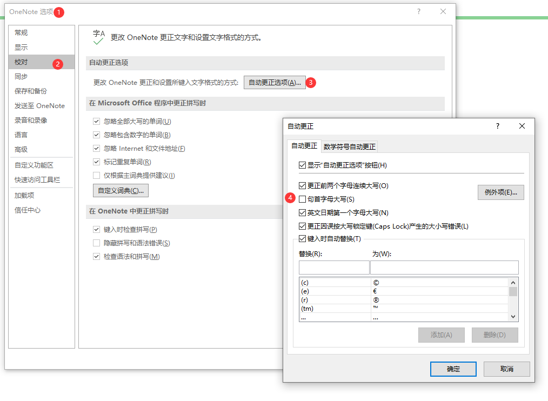Close the OneNote 选项 window
The width and height of the screenshot is (548, 401).
coord(443,11)
